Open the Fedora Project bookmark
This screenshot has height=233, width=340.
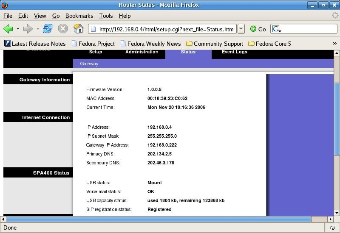[93, 44]
